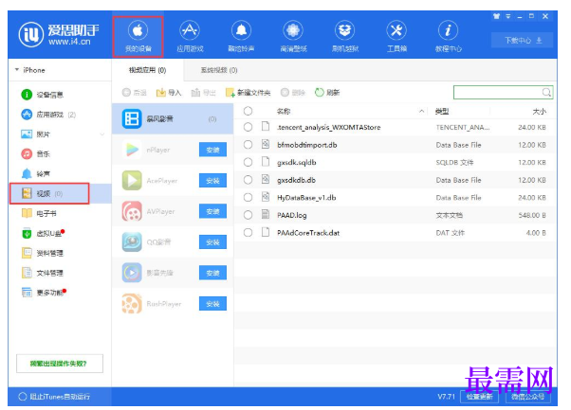The image size is (571, 410).
Task: Click the RushPlayer app icon
Action: pyautogui.click(x=132, y=304)
